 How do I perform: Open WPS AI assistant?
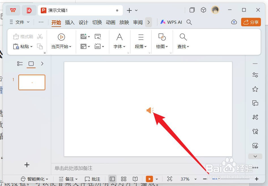pos(171,22)
